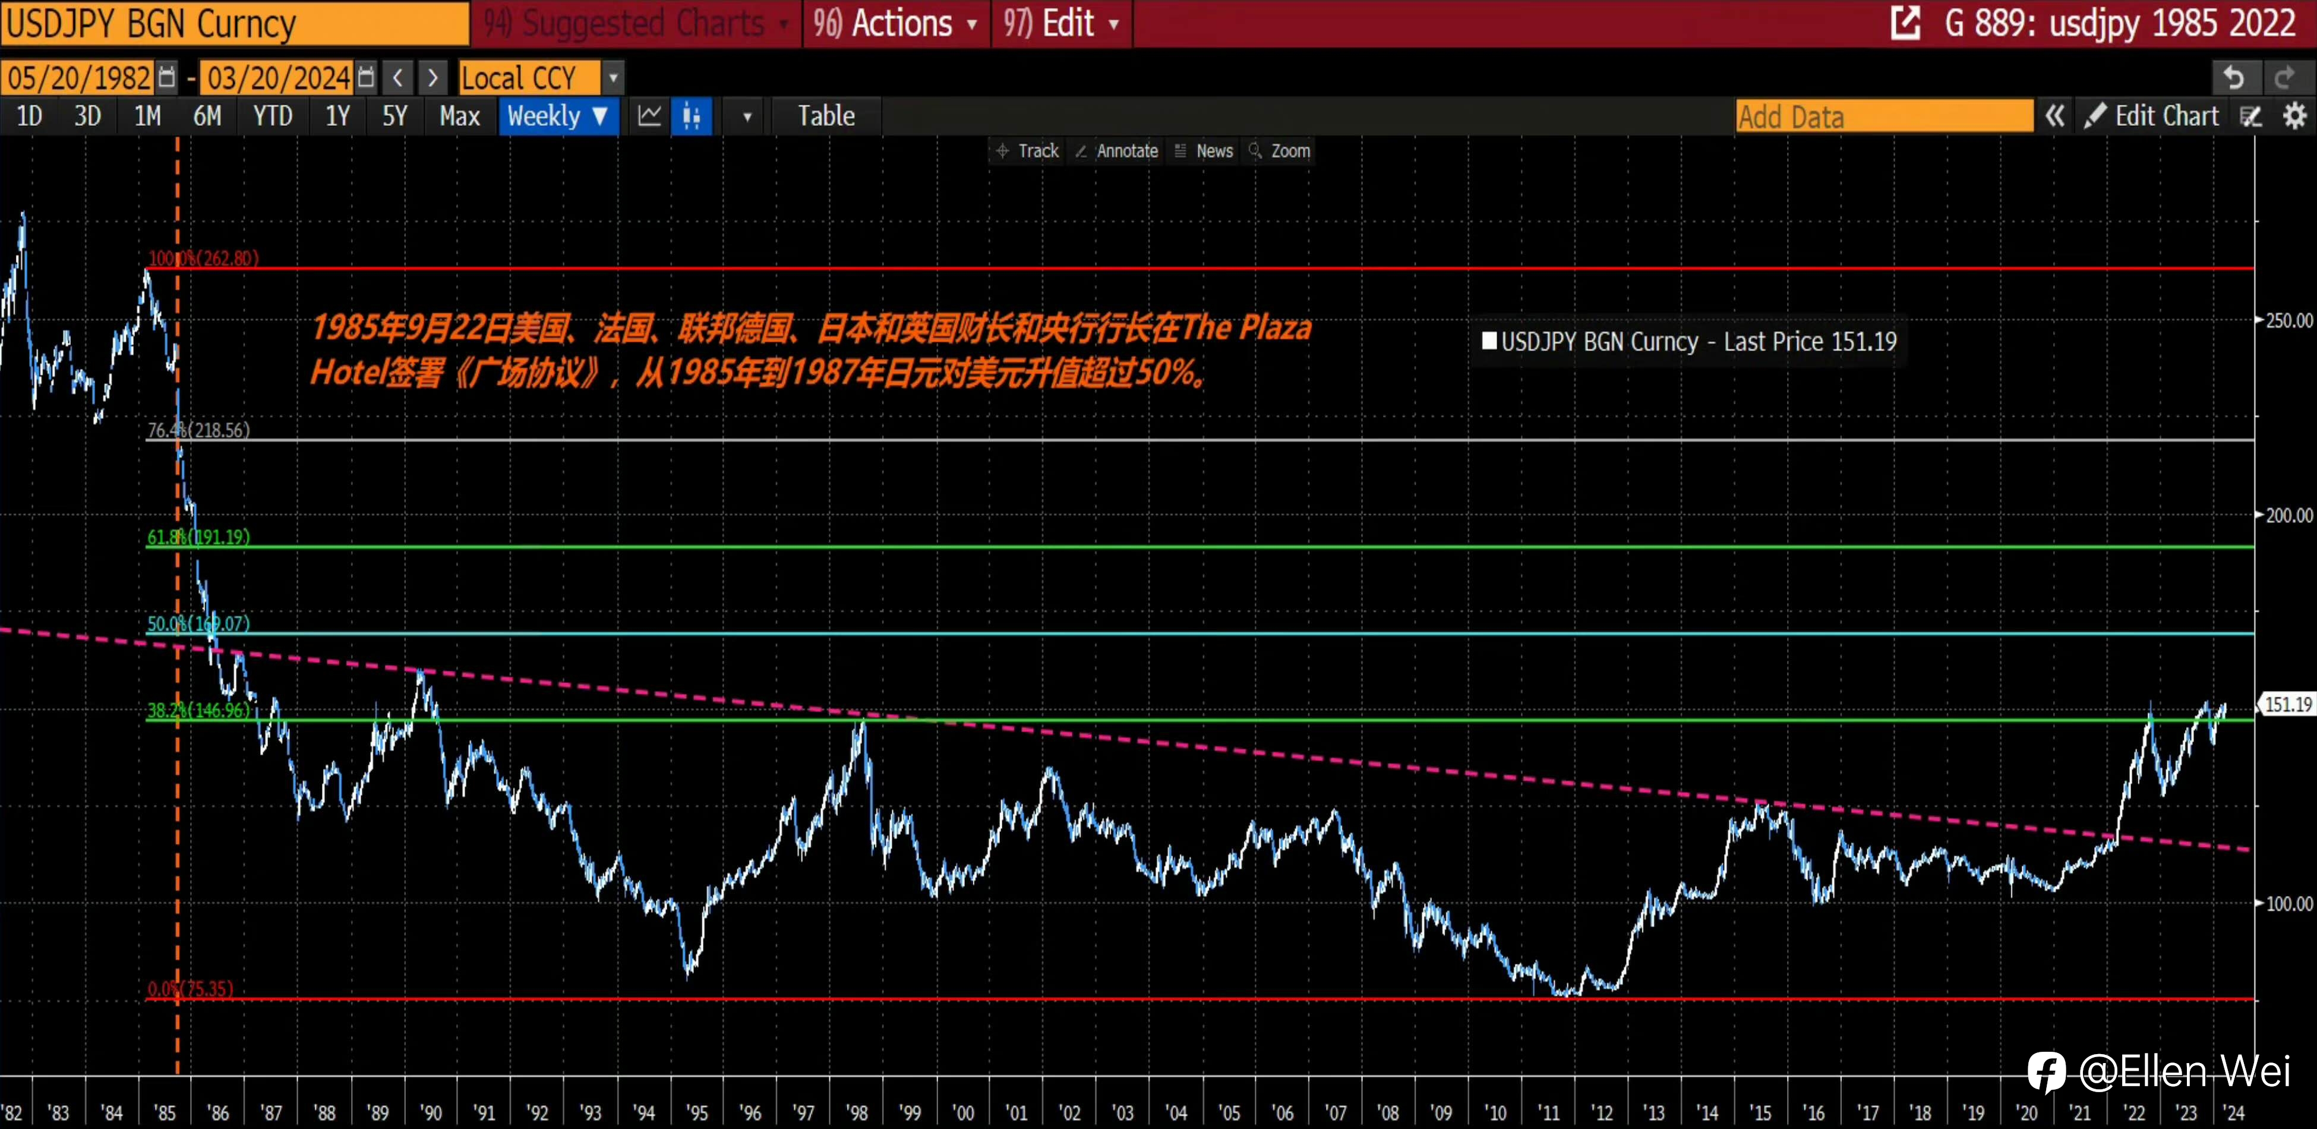This screenshot has height=1129, width=2317.
Task: Select the 0.0% (75.35) Fibonacci label
Action: point(190,989)
